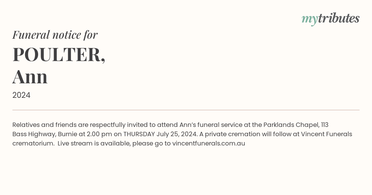Click 'Vincent Funerals' in the notice text
The width and height of the screenshot is (372, 195).
pyautogui.click(x=326, y=134)
